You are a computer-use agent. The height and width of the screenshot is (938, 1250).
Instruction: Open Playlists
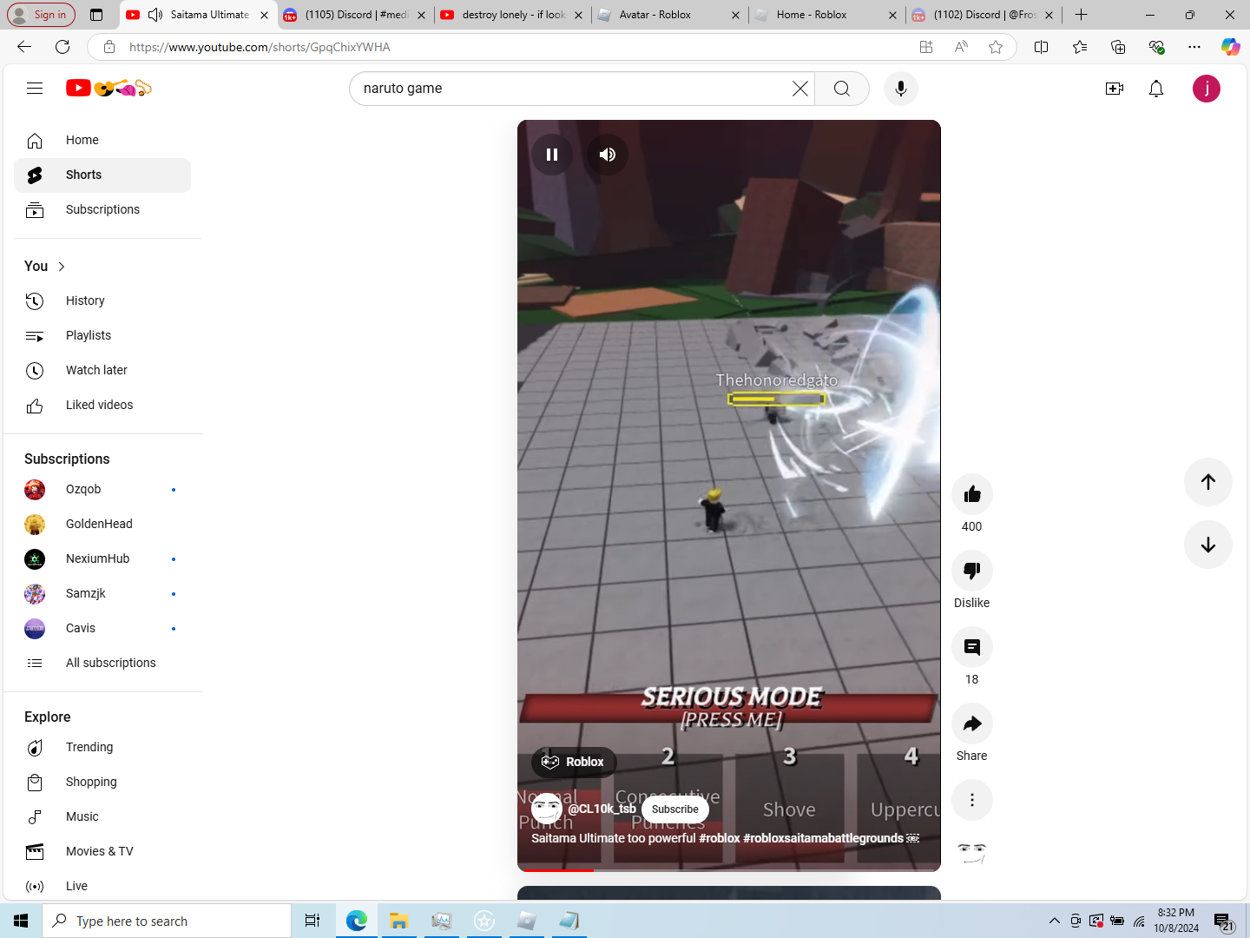point(102,335)
